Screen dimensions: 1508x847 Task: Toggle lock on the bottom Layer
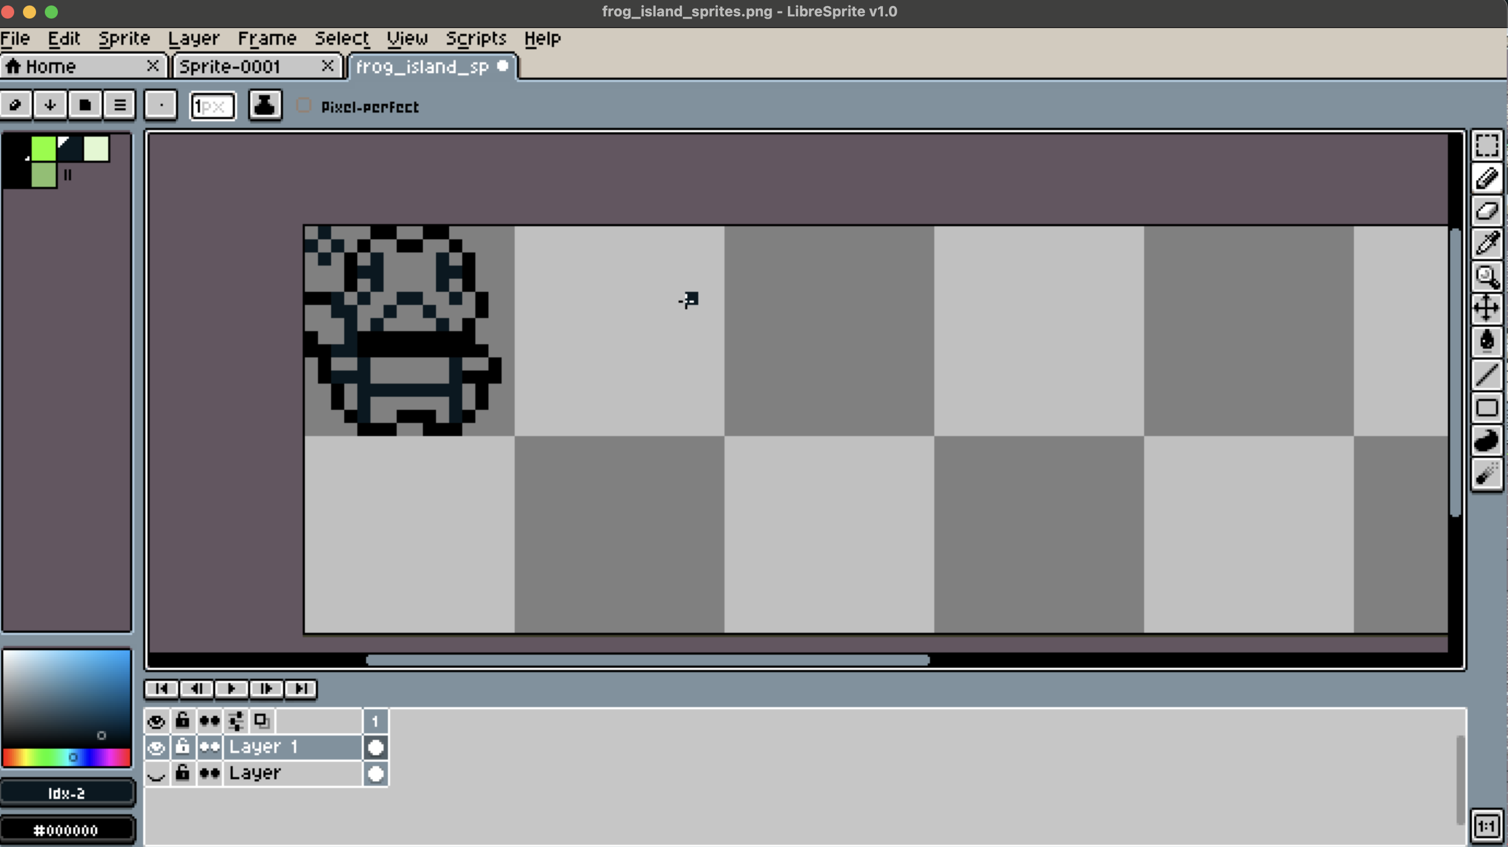point(182,773)
